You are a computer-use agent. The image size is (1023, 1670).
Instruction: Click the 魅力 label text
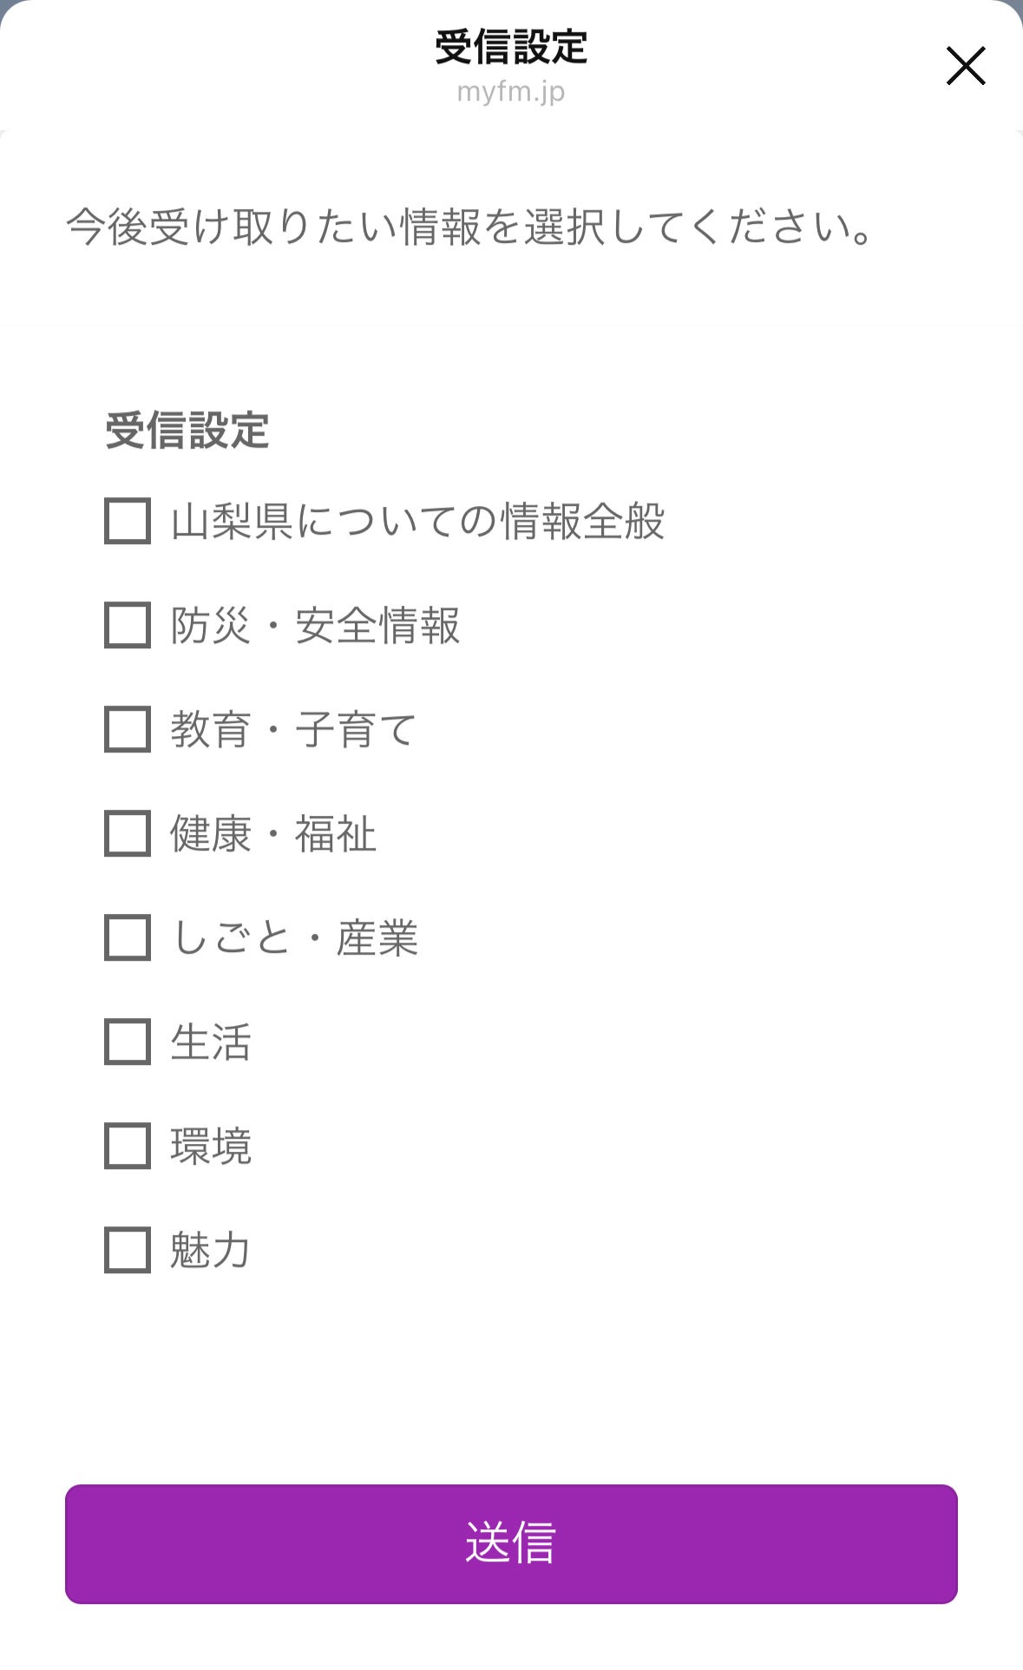pos(211,1251)
